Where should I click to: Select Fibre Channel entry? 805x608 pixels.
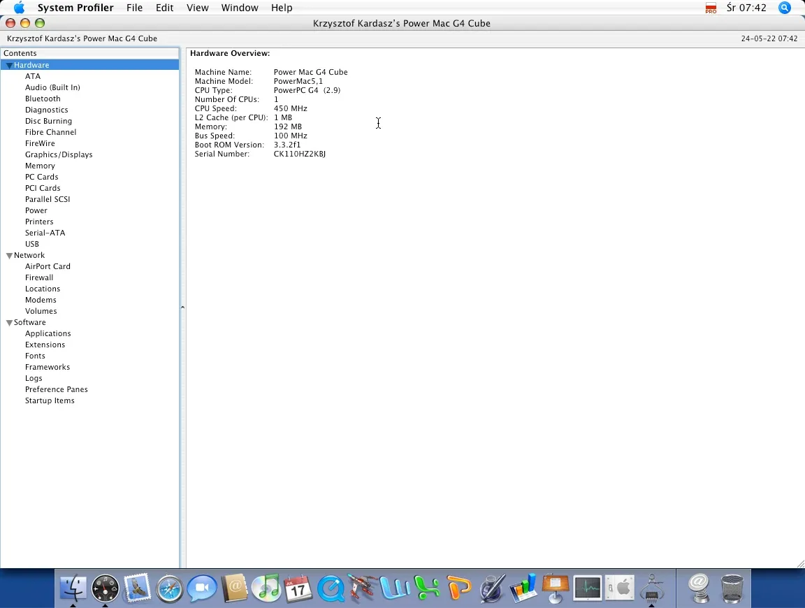pos(50,132)
